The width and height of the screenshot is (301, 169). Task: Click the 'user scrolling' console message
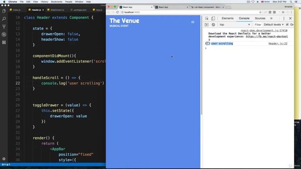pyautogui.click(x=222, y=44)
